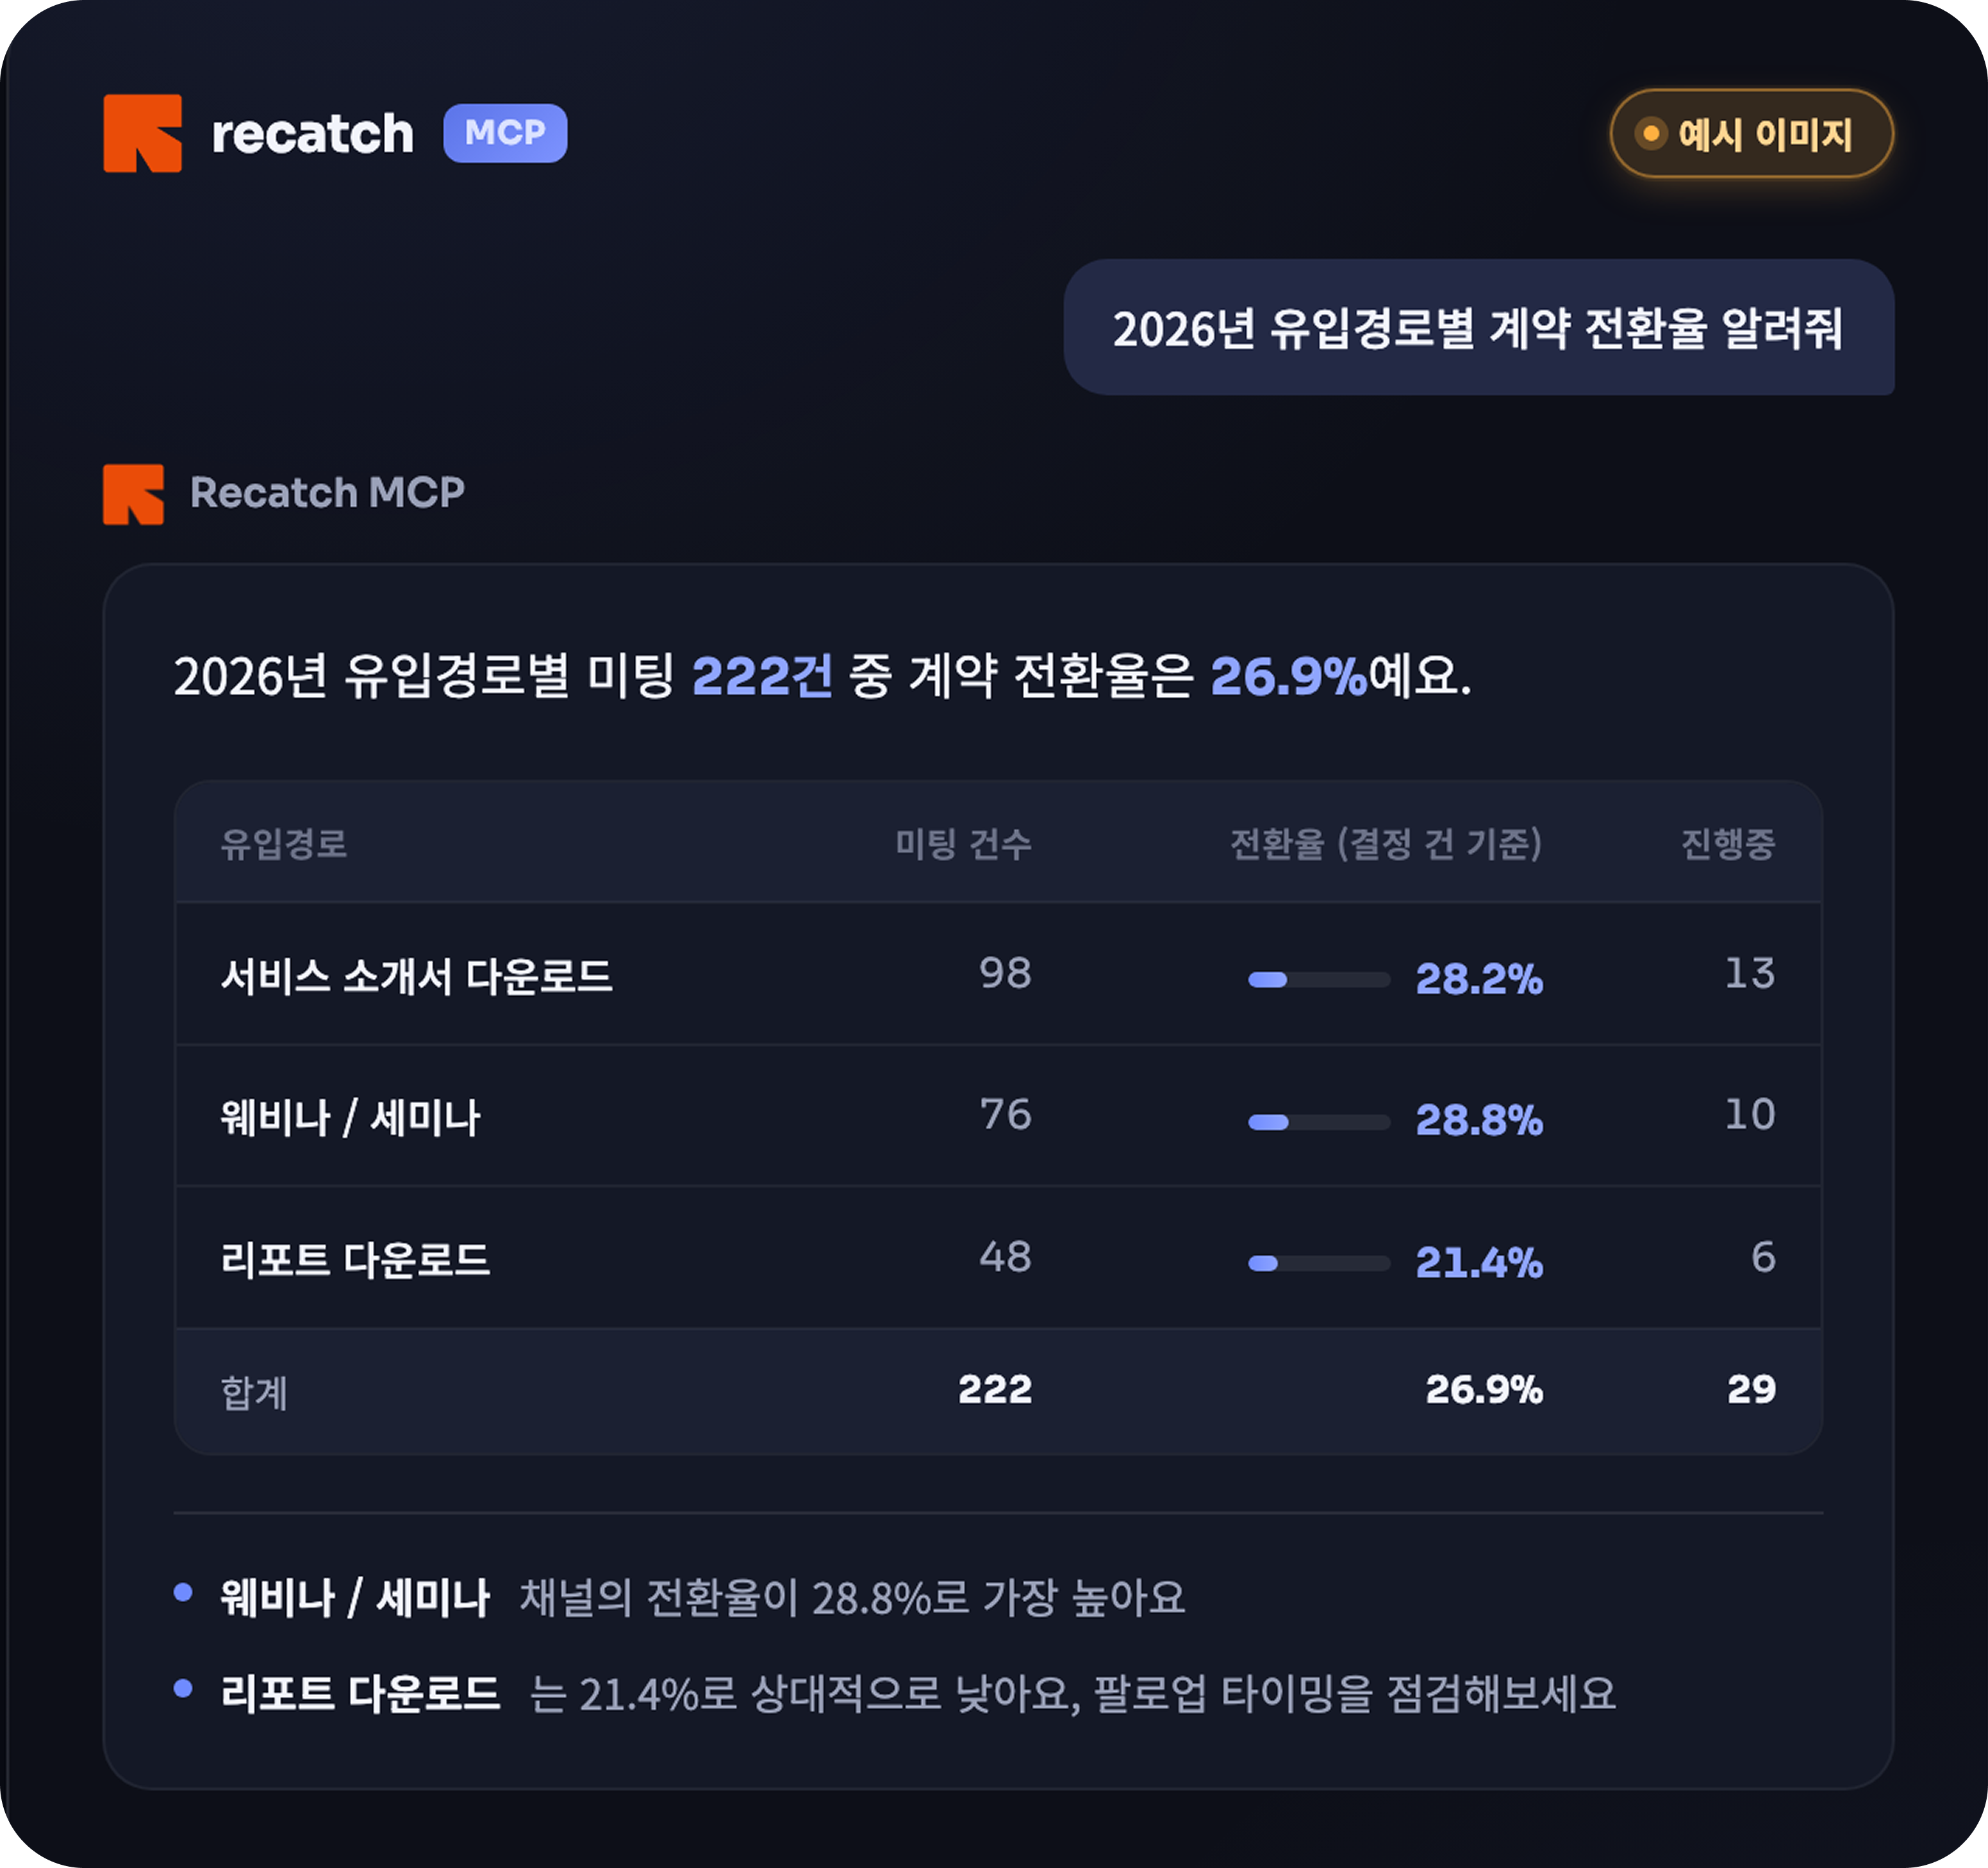The image size is (1988, 1868).
Task: Click the 28.8% conversion progress bar
Action: click(1318, 1122)
